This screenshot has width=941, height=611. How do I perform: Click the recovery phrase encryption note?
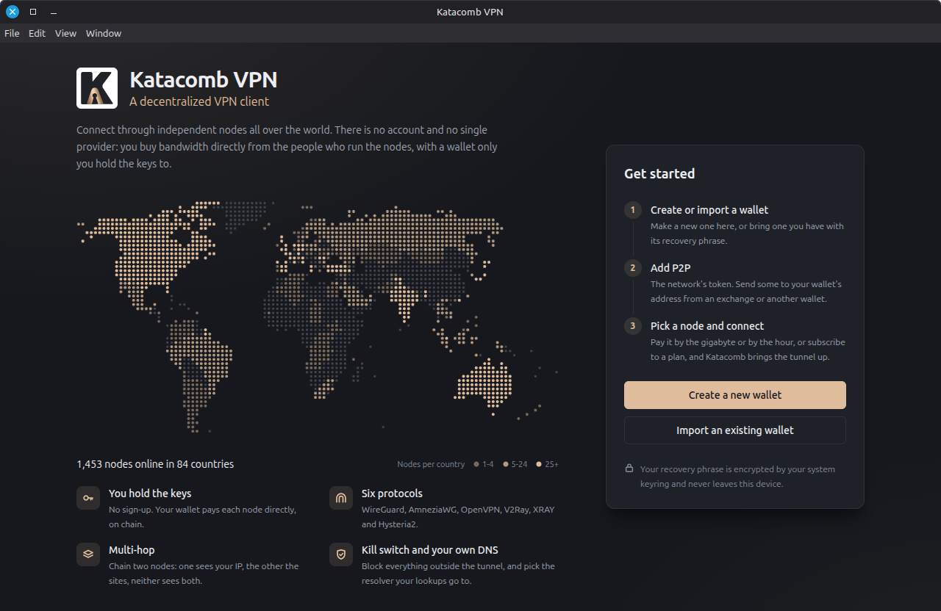pyautogui.click(x=737, y=477)
